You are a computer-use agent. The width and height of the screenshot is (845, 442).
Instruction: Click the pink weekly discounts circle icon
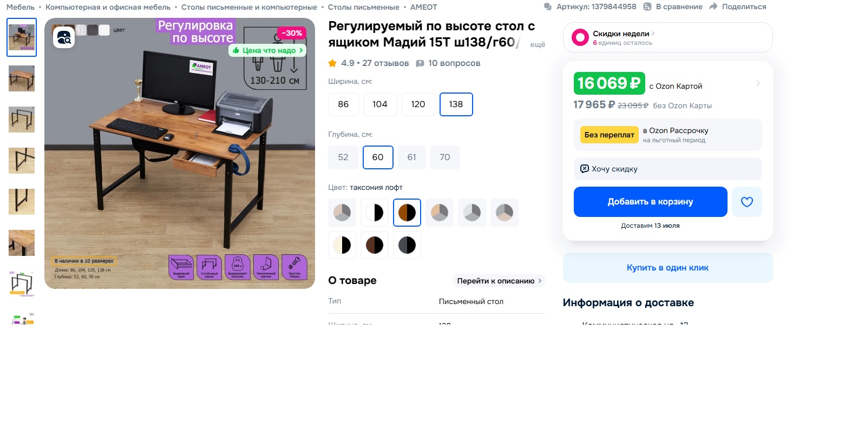tap(580, 37)
